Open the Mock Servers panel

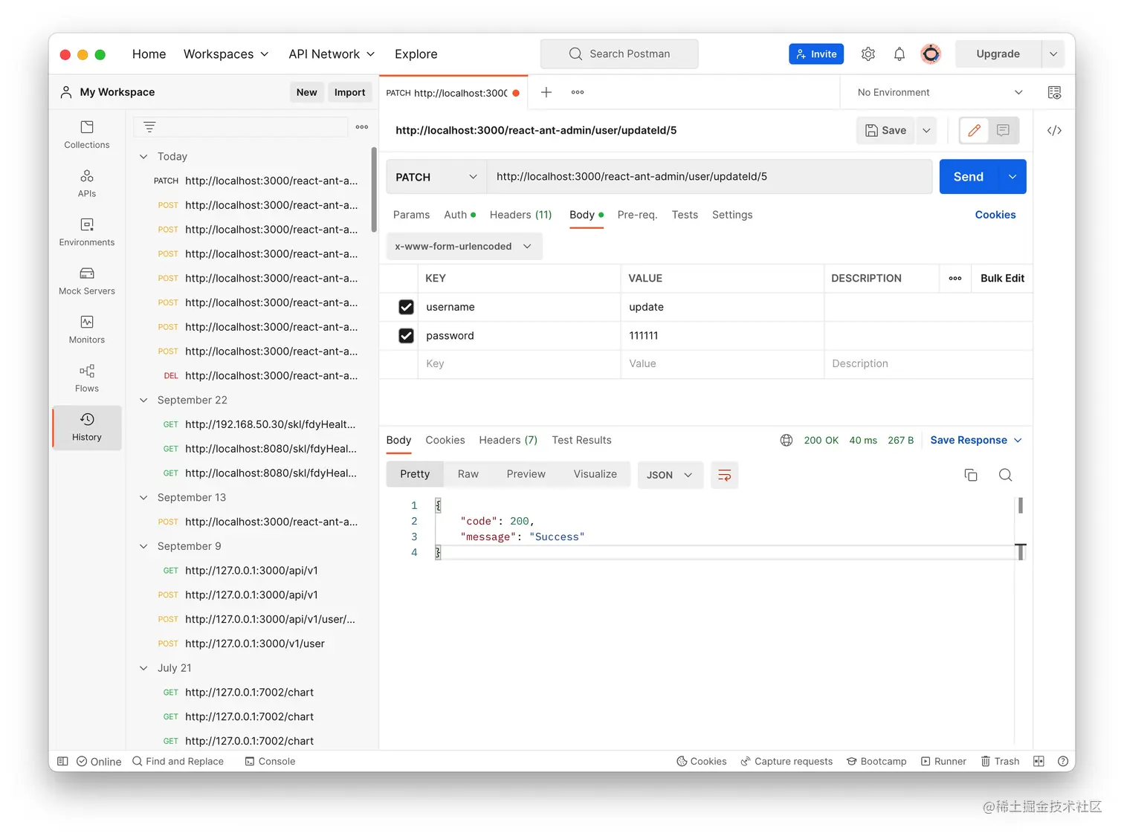coord(87,281)
